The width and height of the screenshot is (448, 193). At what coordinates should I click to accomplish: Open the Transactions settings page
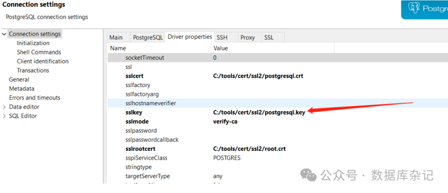coord(33,70)
